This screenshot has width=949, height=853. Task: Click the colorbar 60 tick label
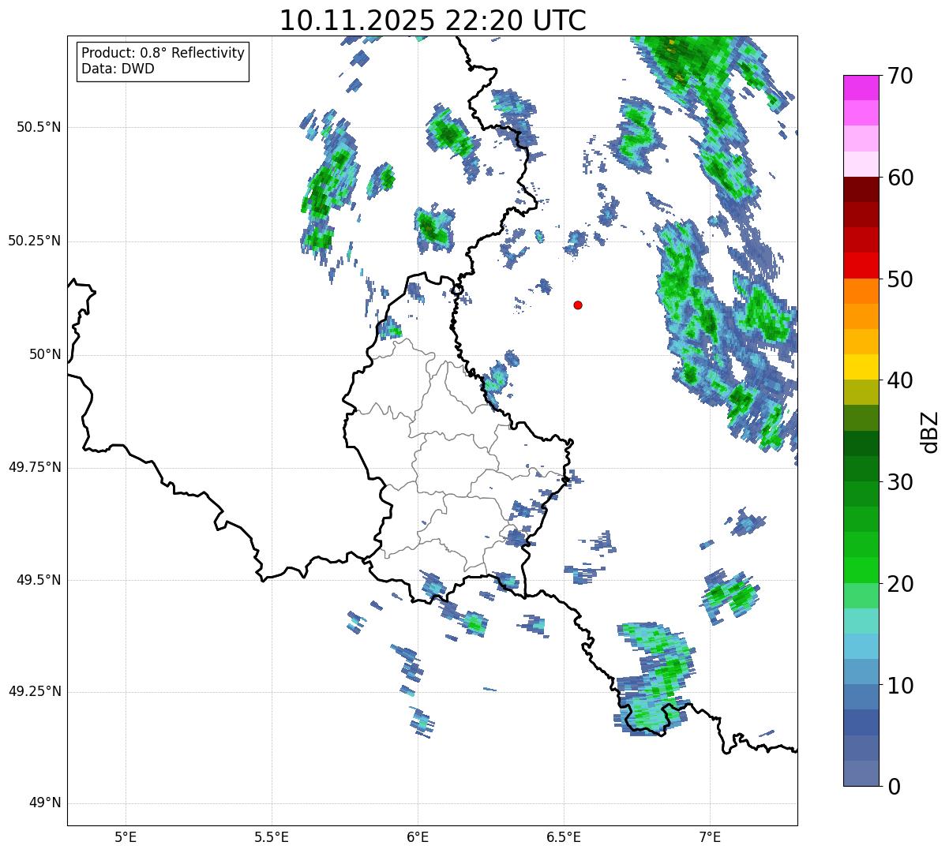[x=900, y=178]
